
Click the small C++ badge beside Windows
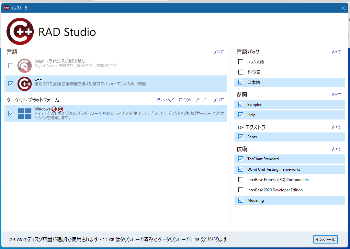(x=61, y=109)
